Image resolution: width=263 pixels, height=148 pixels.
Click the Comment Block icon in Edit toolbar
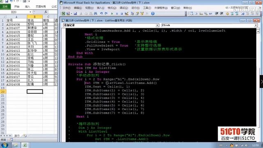tap(232, 14)
